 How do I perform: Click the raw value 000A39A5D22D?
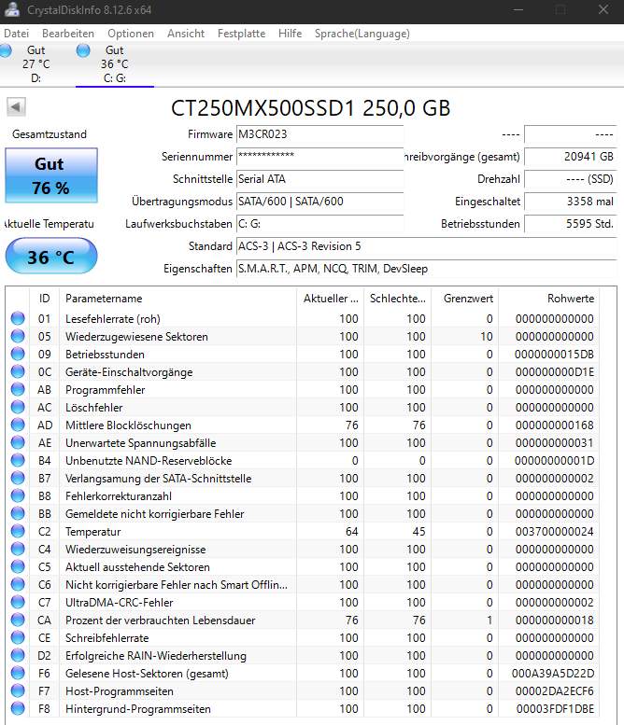click(x=553, y=674)
